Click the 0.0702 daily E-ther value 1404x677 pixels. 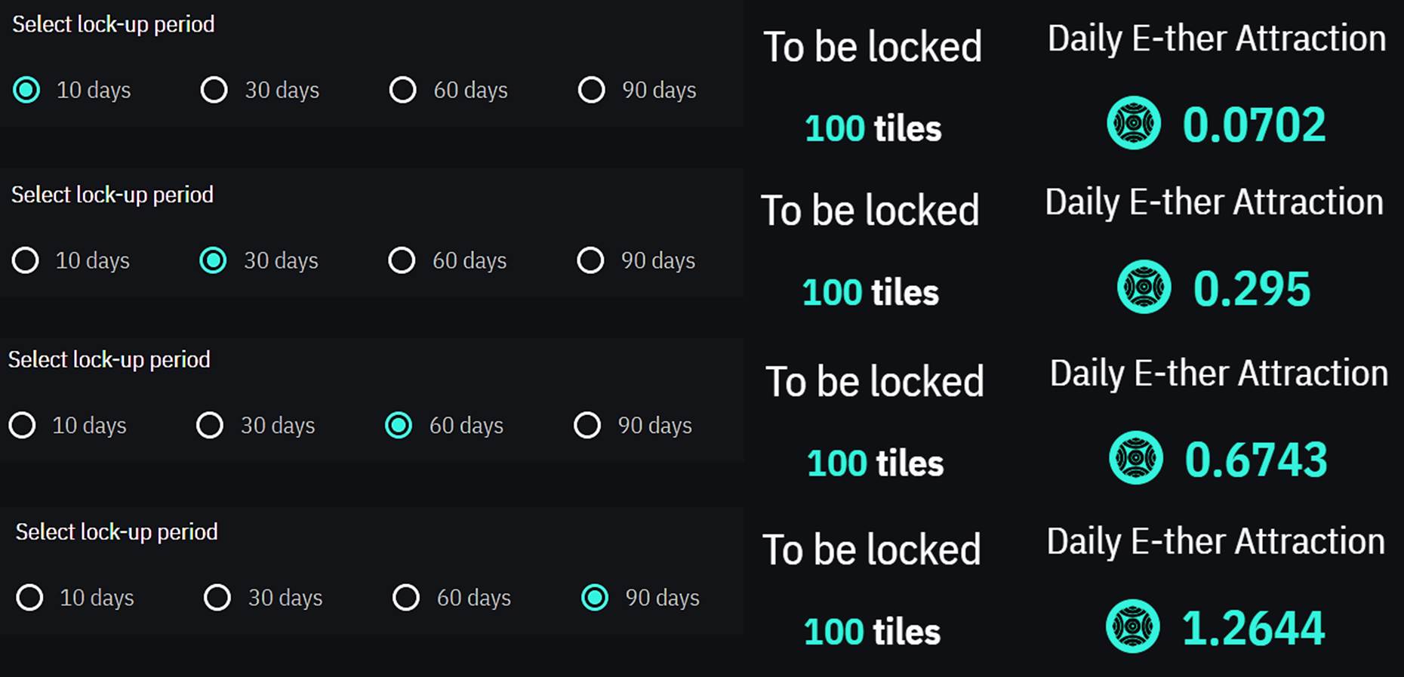coord(1254,125)
